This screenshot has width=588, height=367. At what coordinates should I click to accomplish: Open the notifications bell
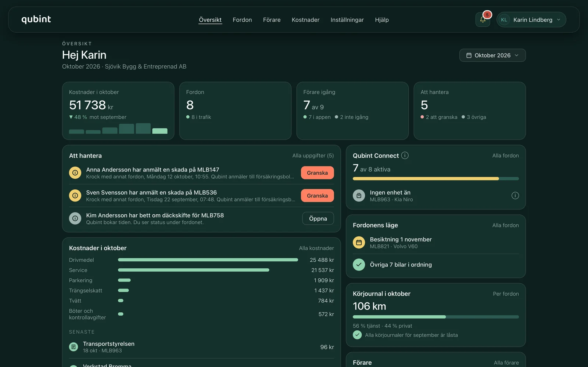(483, 20)
